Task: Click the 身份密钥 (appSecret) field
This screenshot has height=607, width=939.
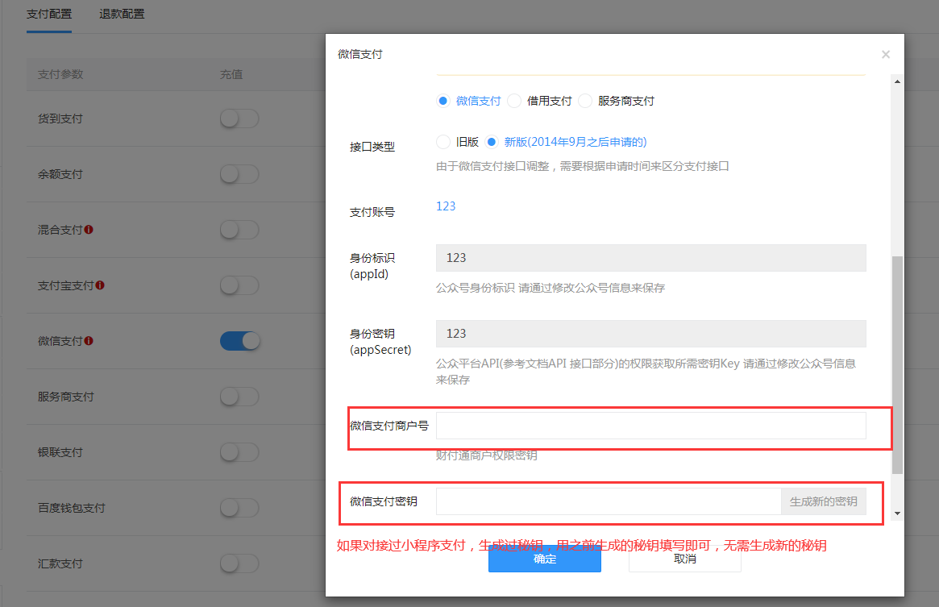Action: click(x=651, y=334)
